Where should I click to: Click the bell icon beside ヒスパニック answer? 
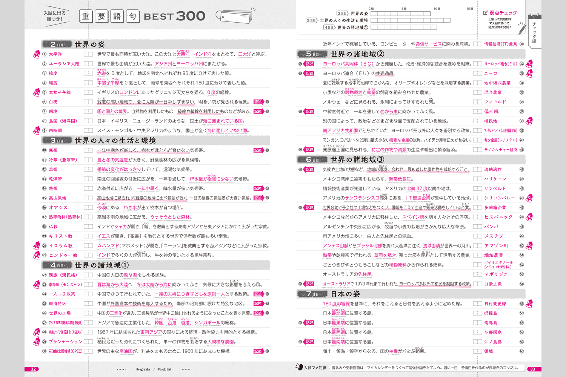tap(529, 217)
